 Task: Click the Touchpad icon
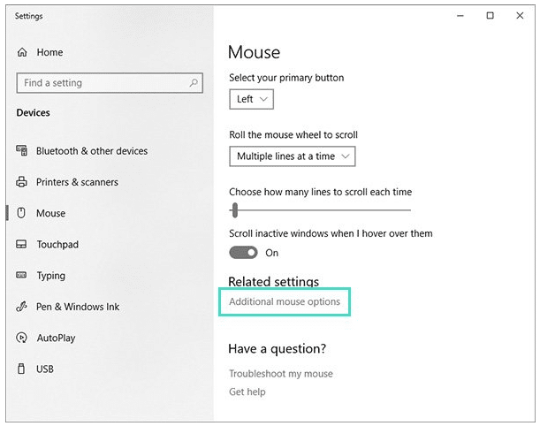(22, 245)
